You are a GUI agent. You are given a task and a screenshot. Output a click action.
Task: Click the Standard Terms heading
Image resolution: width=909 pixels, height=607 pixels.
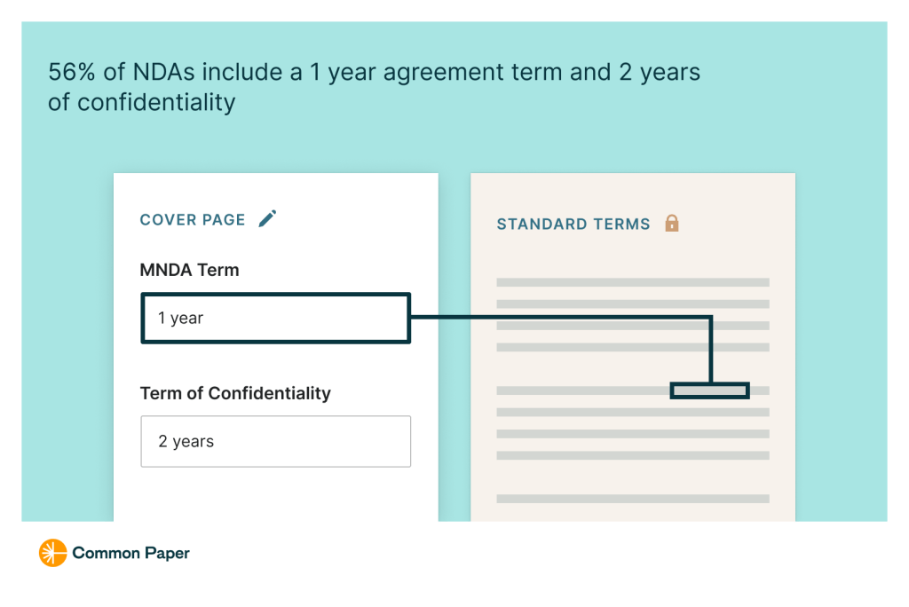(x=573, y=224)
